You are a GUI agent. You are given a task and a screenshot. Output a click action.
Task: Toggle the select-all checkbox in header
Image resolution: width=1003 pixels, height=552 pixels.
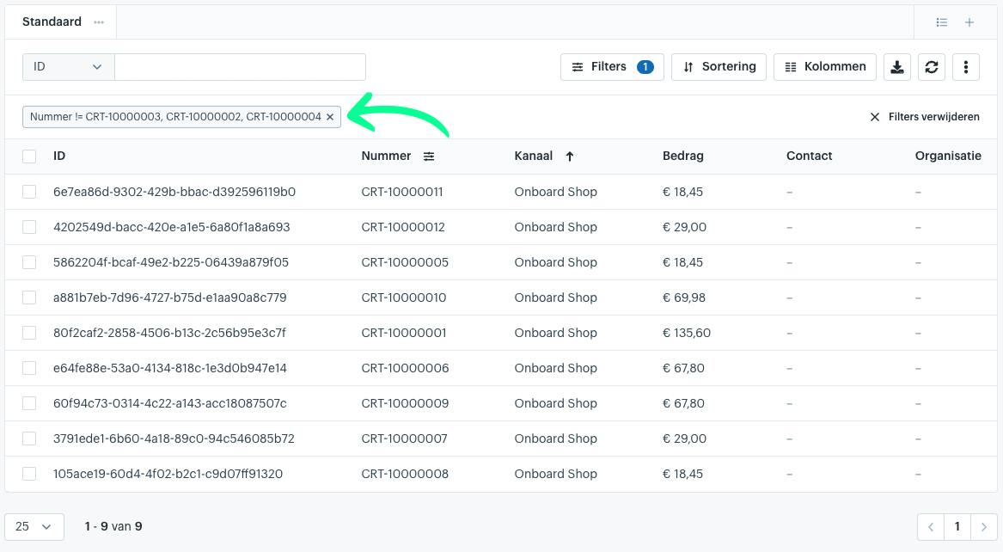click(29, 156)
